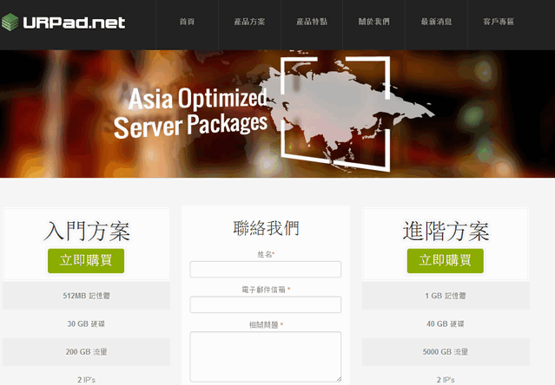Open the 客戶專區 navigation item
The height and width of the screenshot is (385, 555).
click(x=499, y=22)
